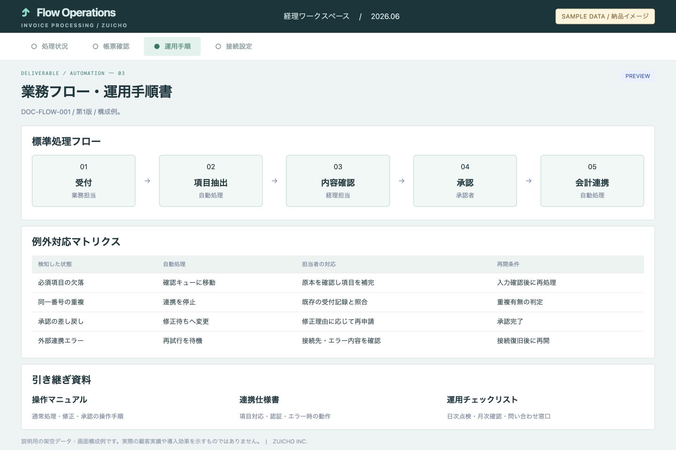Image resolution: width=676 pixels, height=450 pixels.
Task: Click the 再開条件 column header
Action: point(508,264)
